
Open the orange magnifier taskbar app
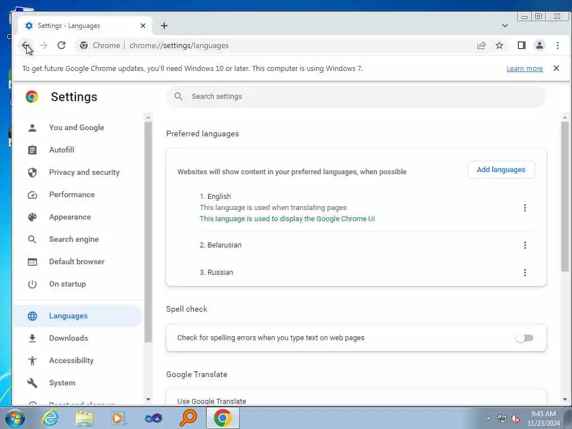(x=188, y=418)
